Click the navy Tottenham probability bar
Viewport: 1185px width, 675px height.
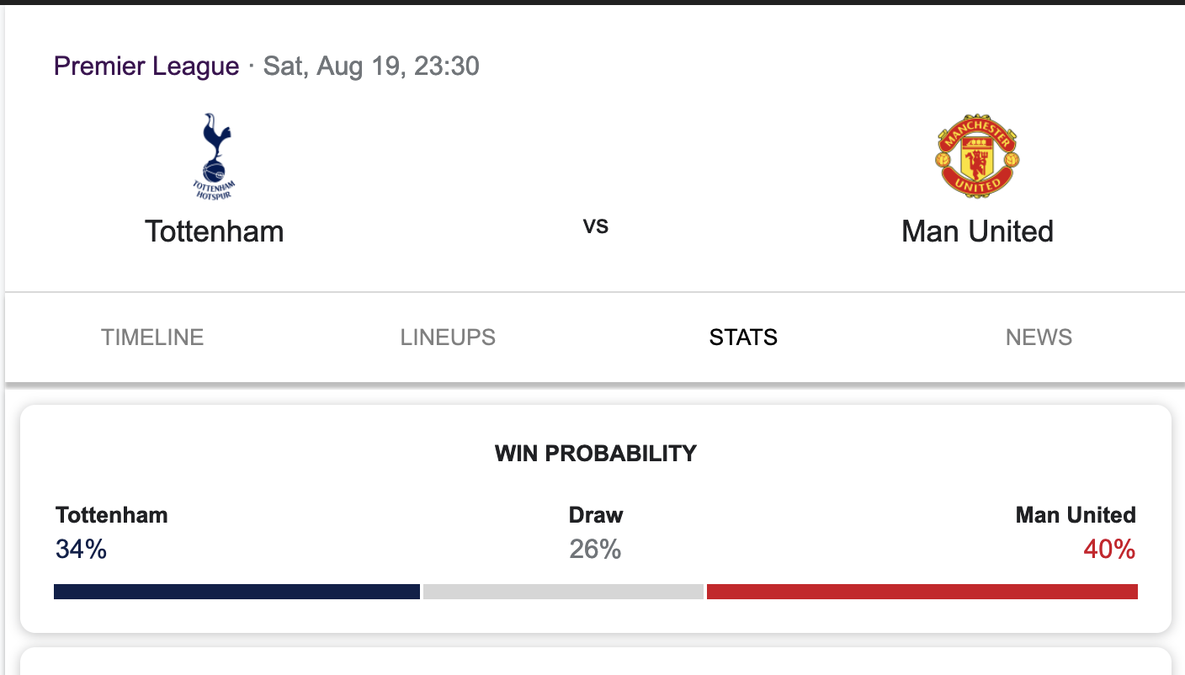(x=236, y=592)
